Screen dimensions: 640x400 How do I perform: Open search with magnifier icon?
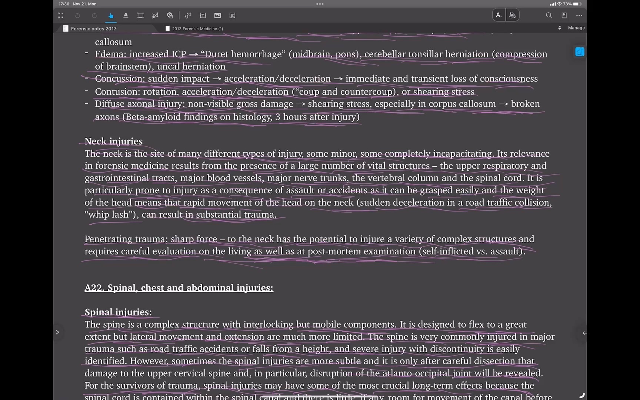[x=549, y=16]
